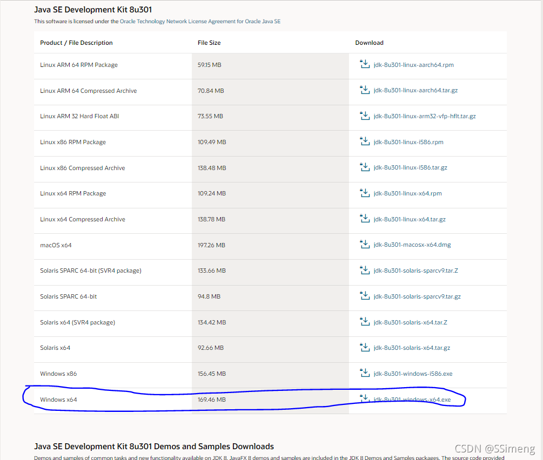The image size is (543, 460).
Task: Click download icon for jdk-8u301-linux-aarch64.rpm
Action: (x=365, y=64)
